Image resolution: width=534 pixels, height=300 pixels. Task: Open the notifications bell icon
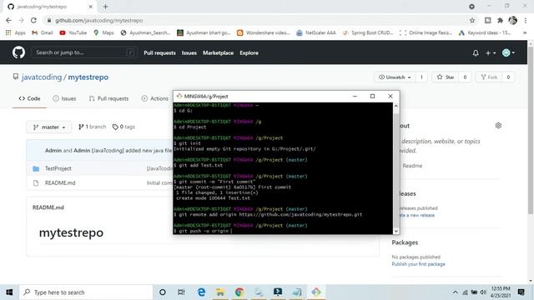[x=476, y=53]
